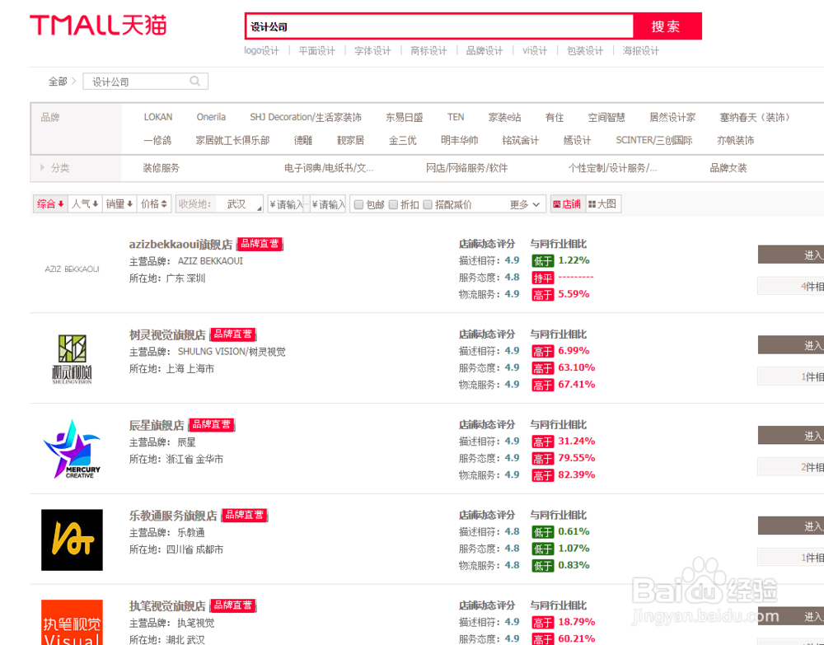
Task: Filter by category 装修服务
Action: pyautogui.click(x=162, y=168)
